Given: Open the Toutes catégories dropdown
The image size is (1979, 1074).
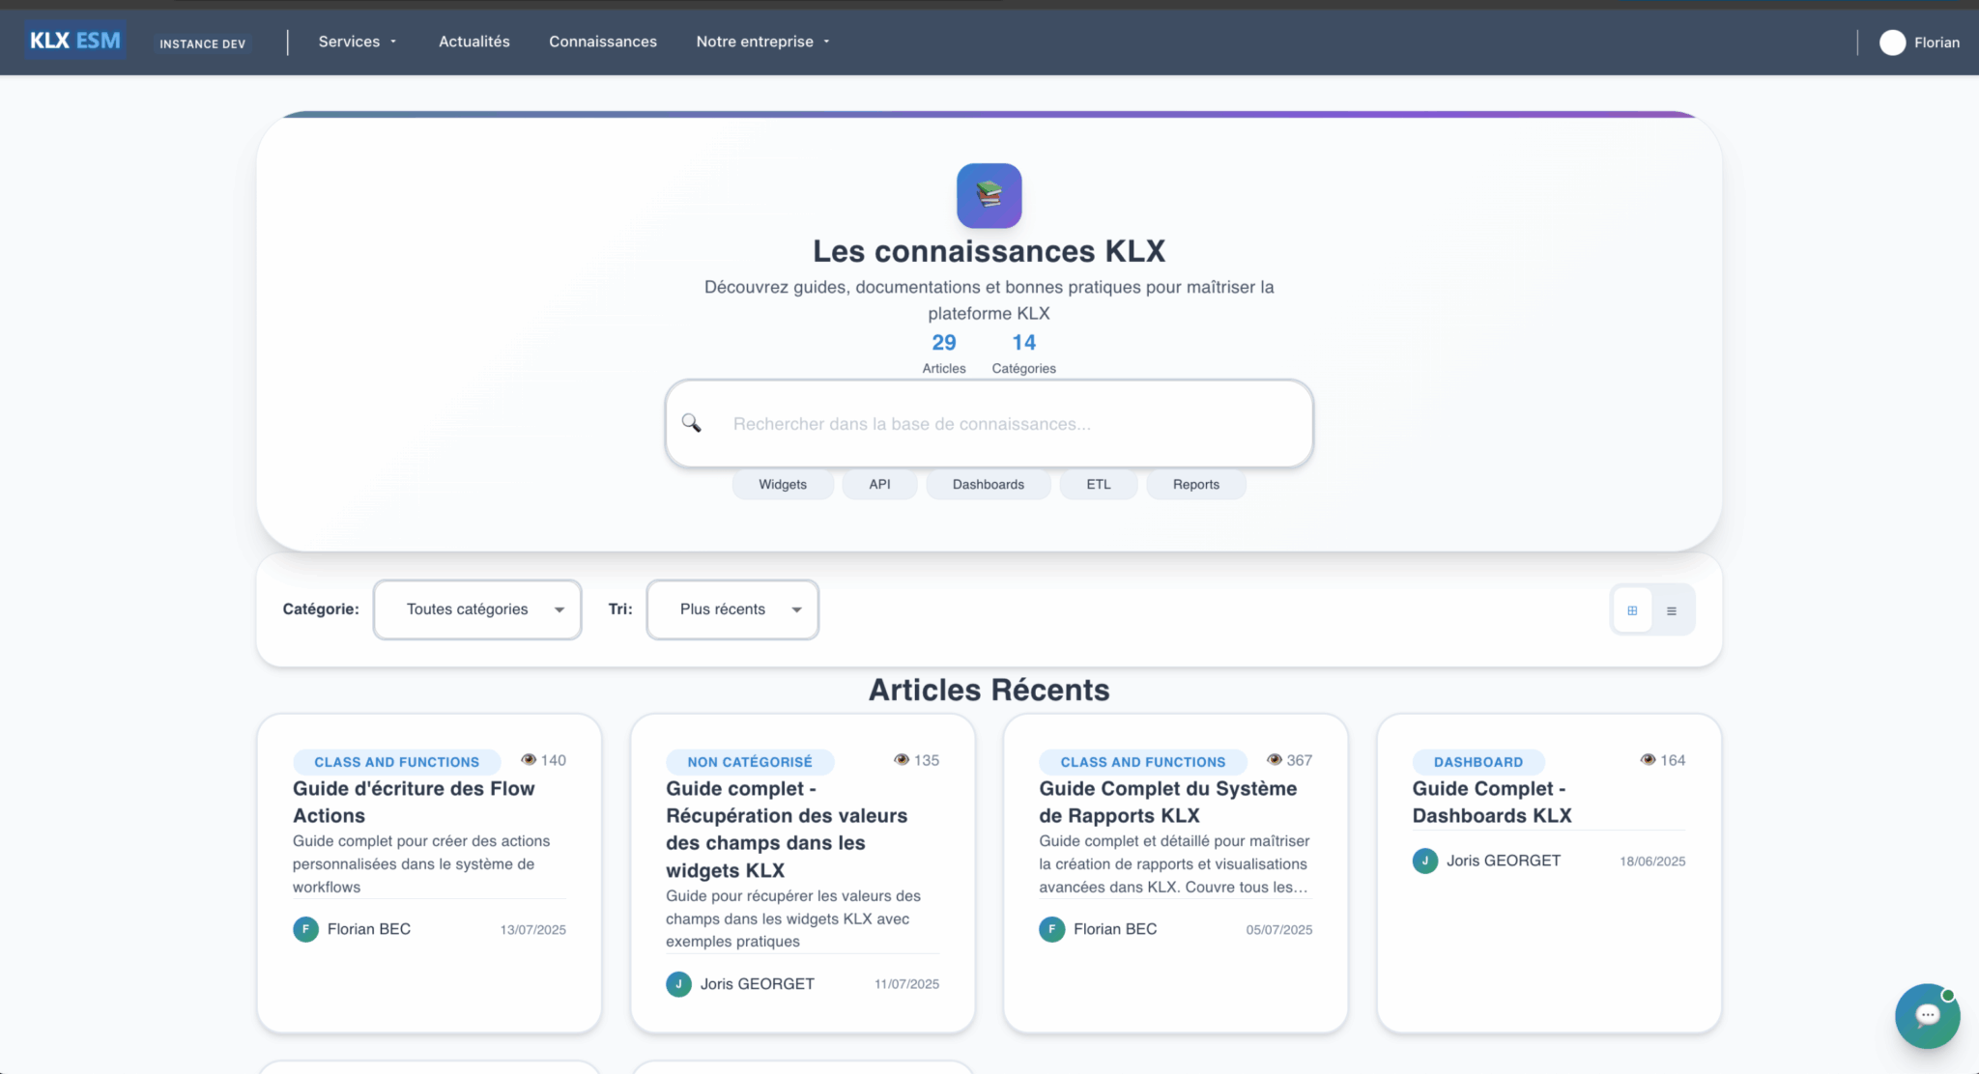Looking at the screenshot, I should [476, 609].
